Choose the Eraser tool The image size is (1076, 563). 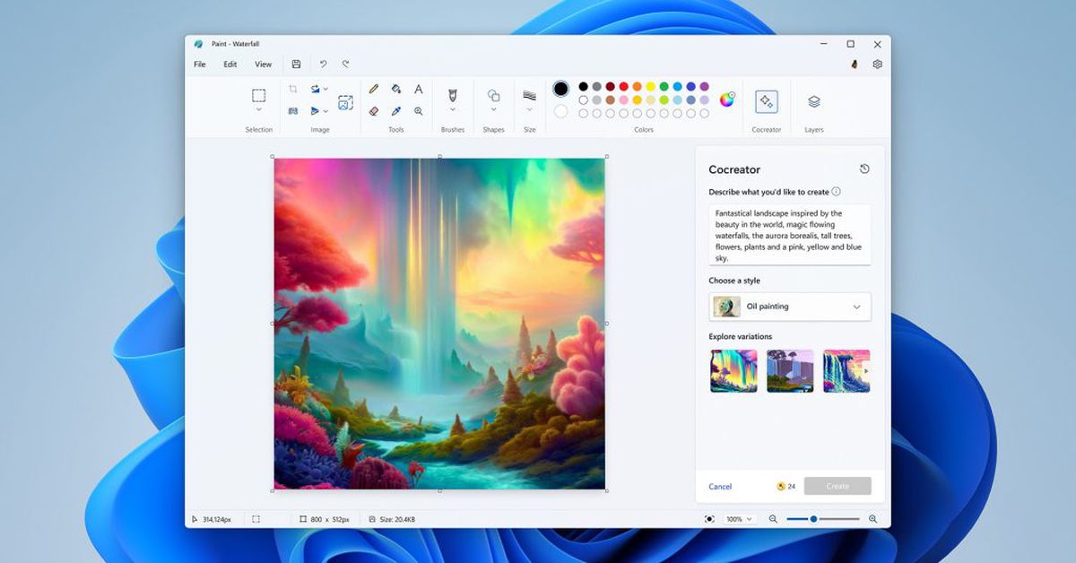[374, 111]
